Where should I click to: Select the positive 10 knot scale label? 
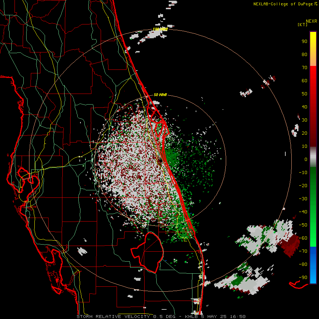[304, 146]
